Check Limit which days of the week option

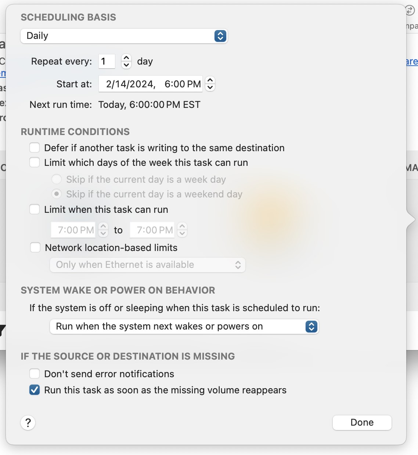coord(34,162)
